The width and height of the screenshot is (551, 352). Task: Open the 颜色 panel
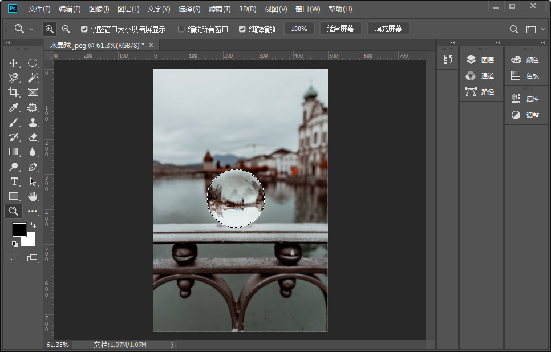(525, 60)
